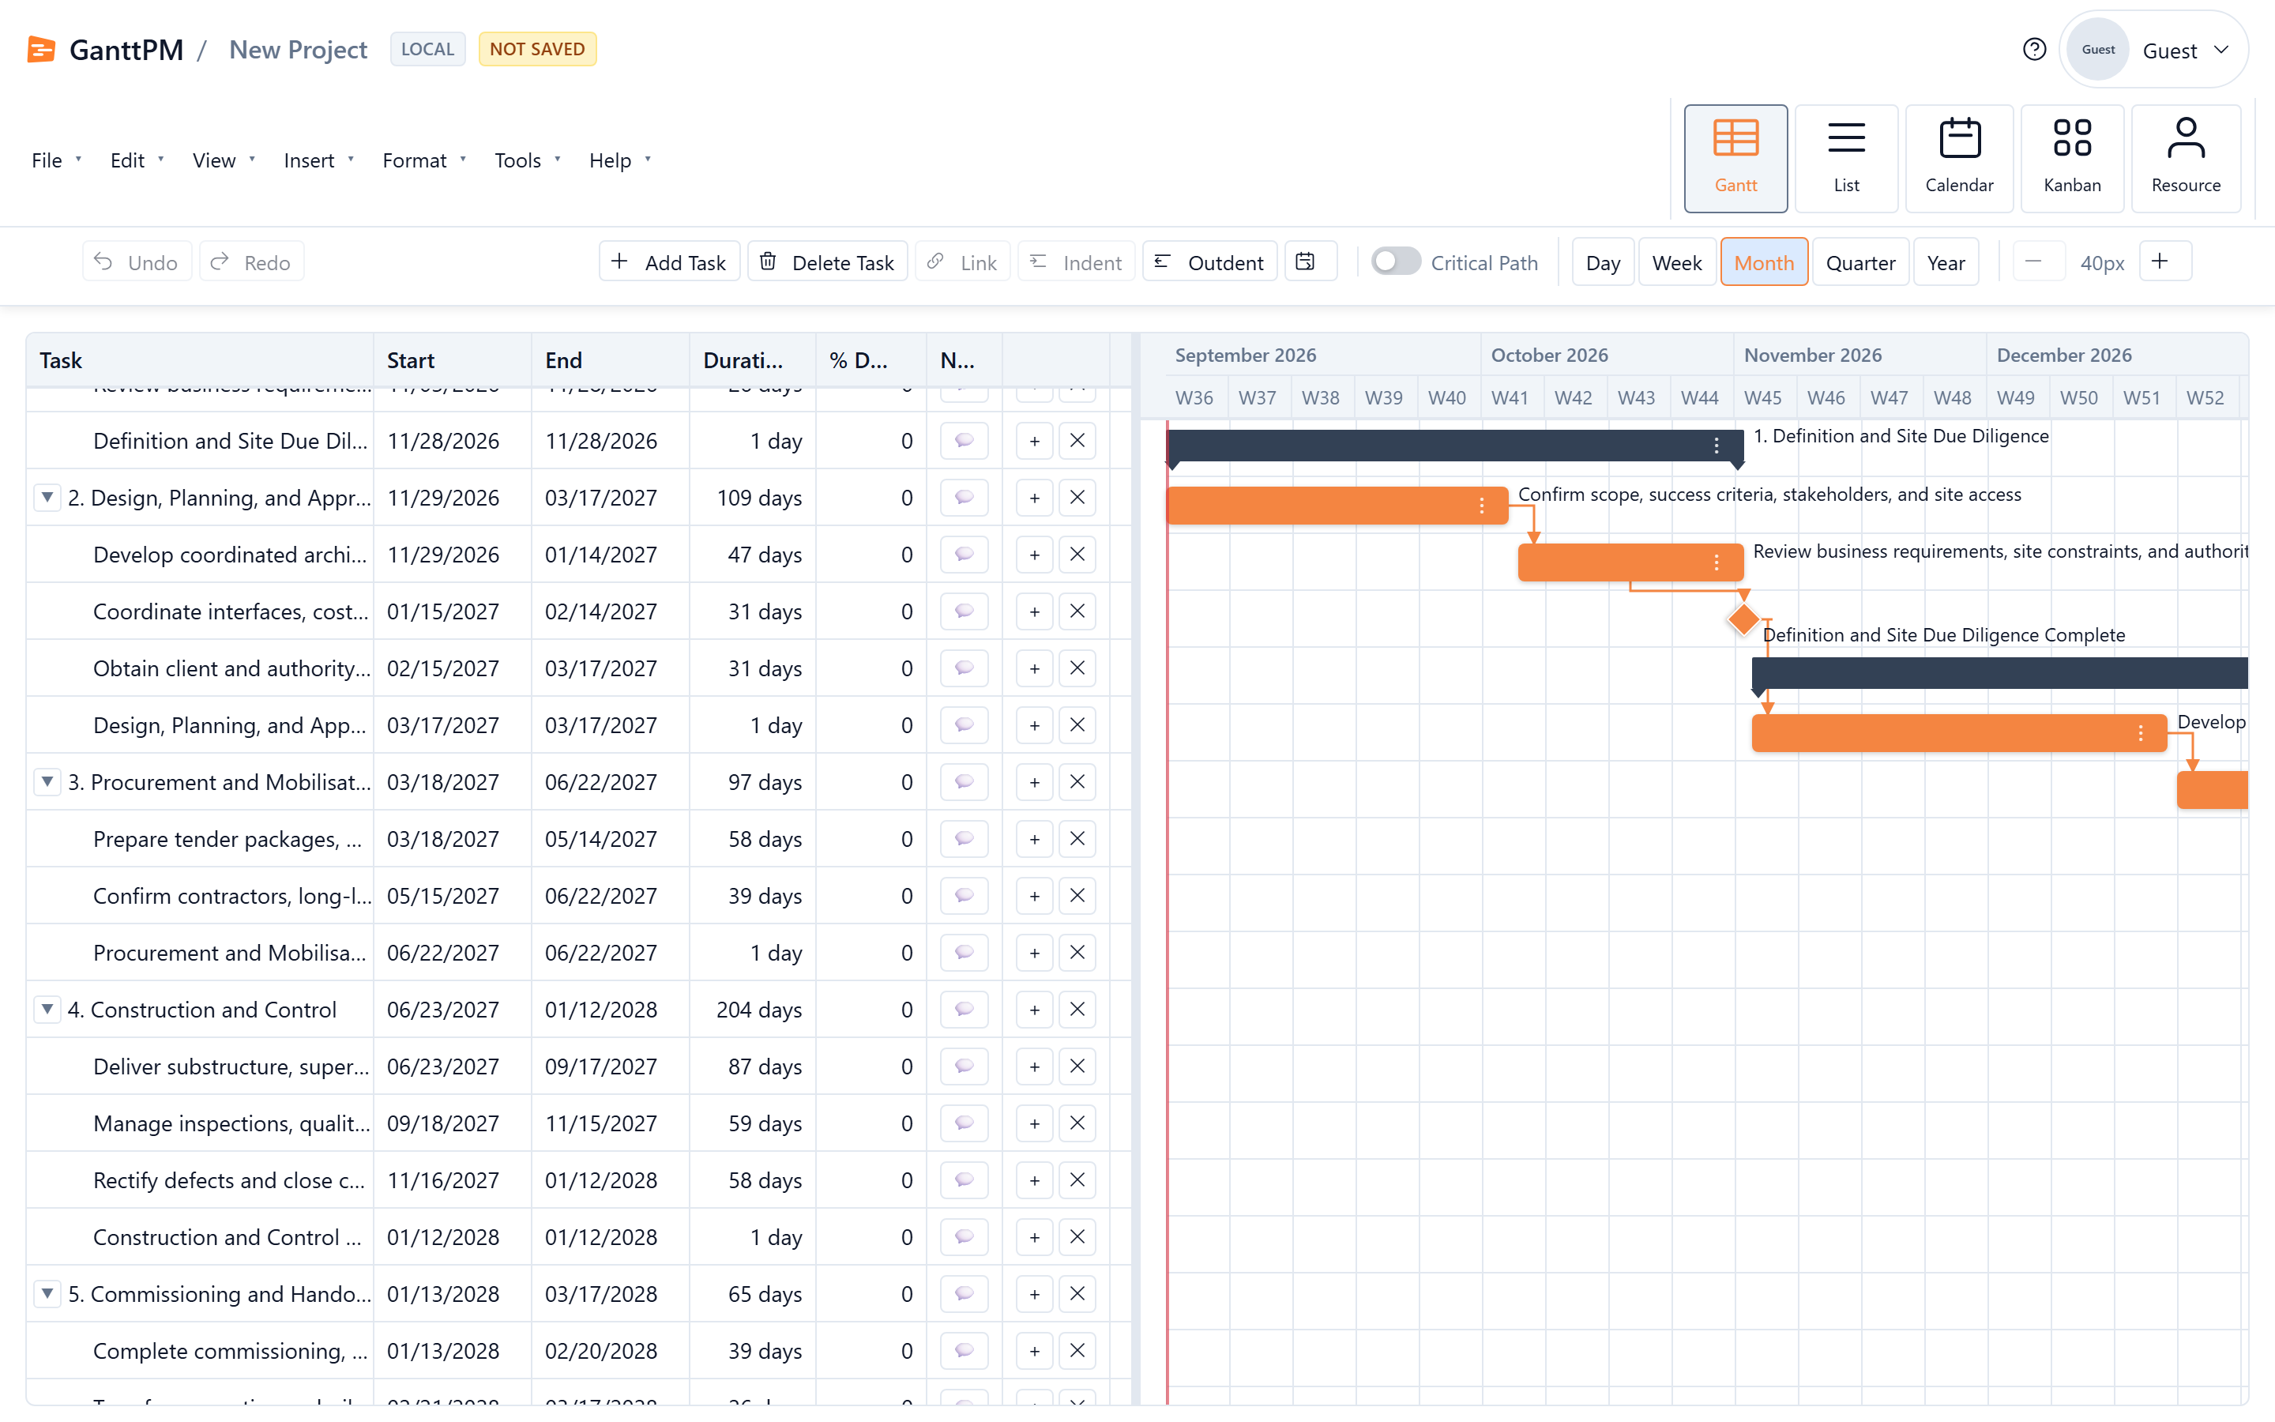This screenshot has width=2275, height=1422.
Task: Click the New Project title
Action: pyautogui.click(x=298, y=50)
